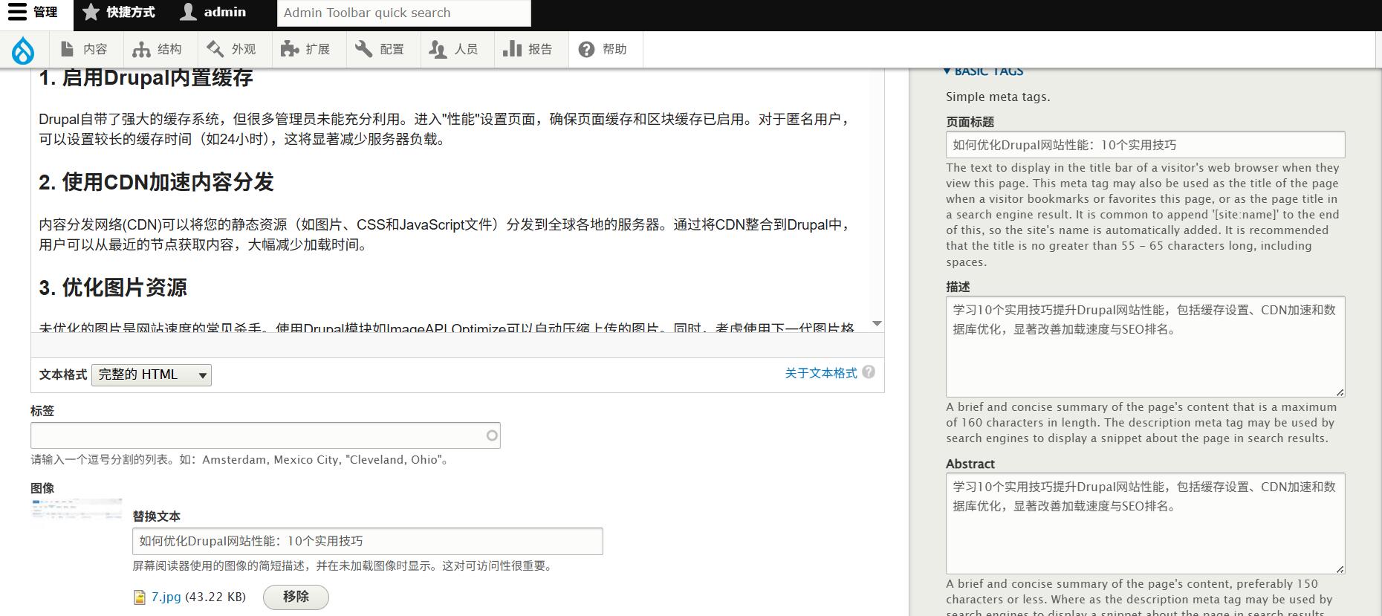Click the 'Simple meta tags.' text
This screenshot has width=1382, height=616.
click(x=998, y=97)
